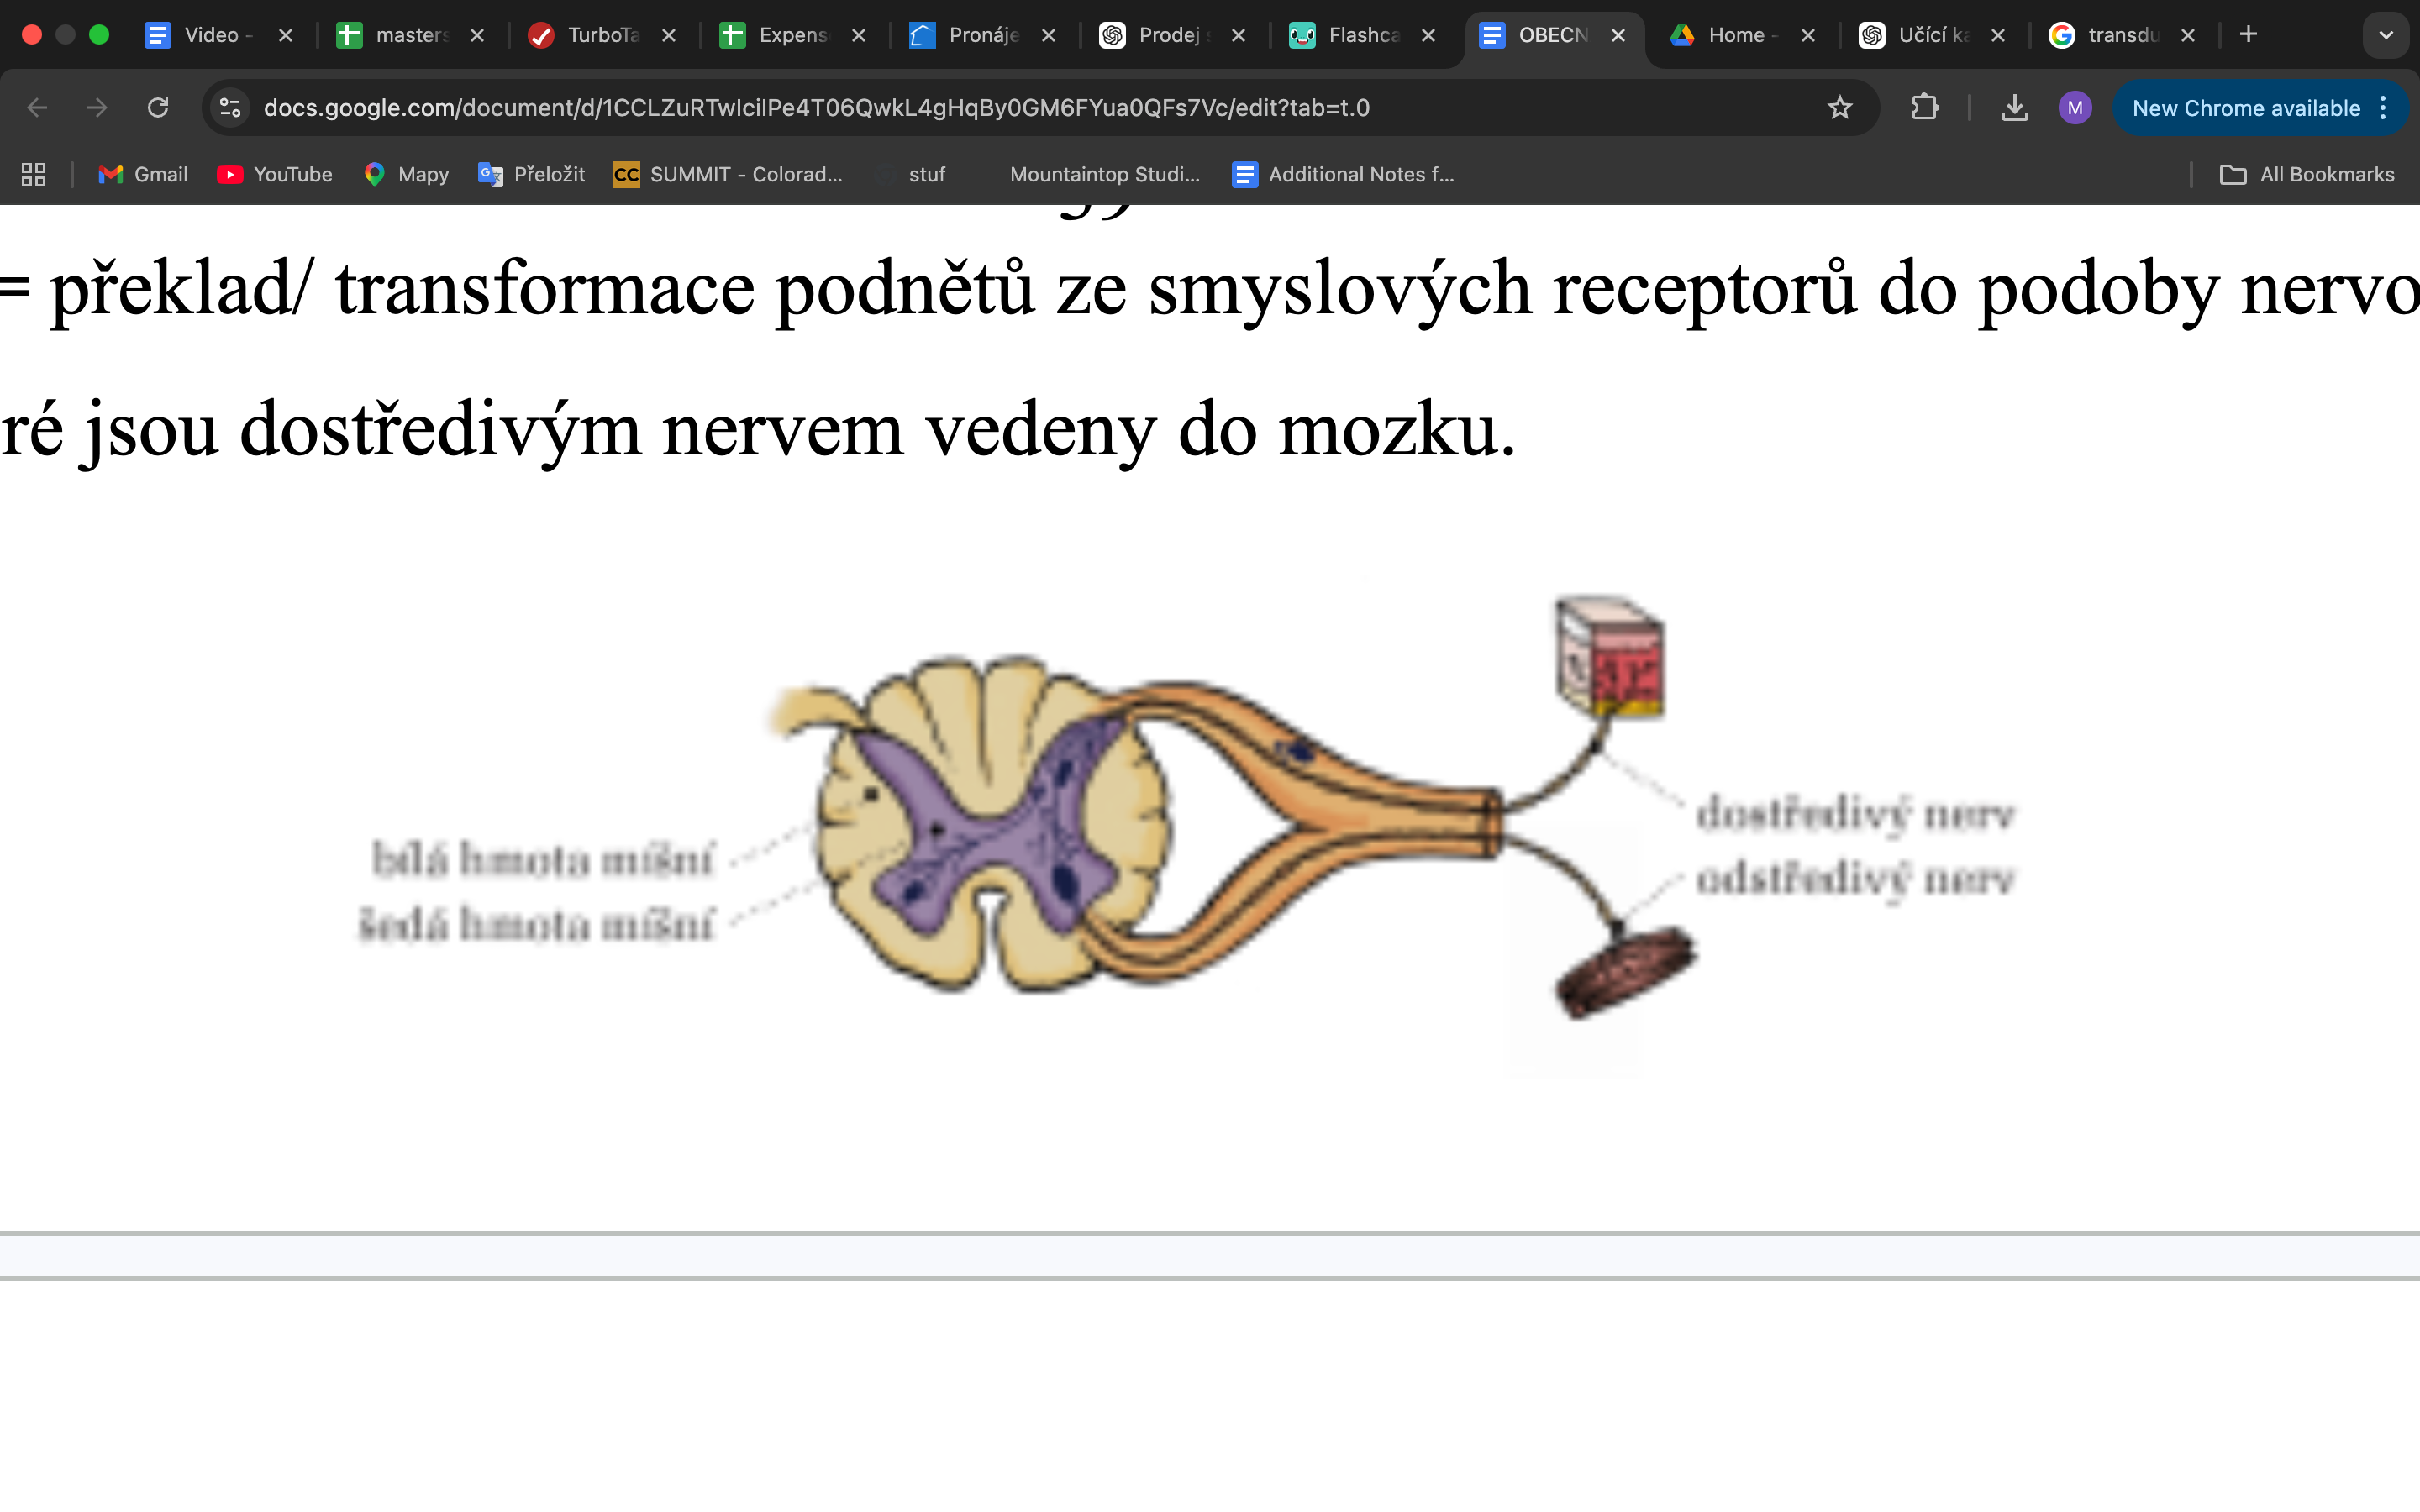Viewport: 2420px width, 1512px height.
Task: Click the site information icon in address bar
Action: (229, 107)
